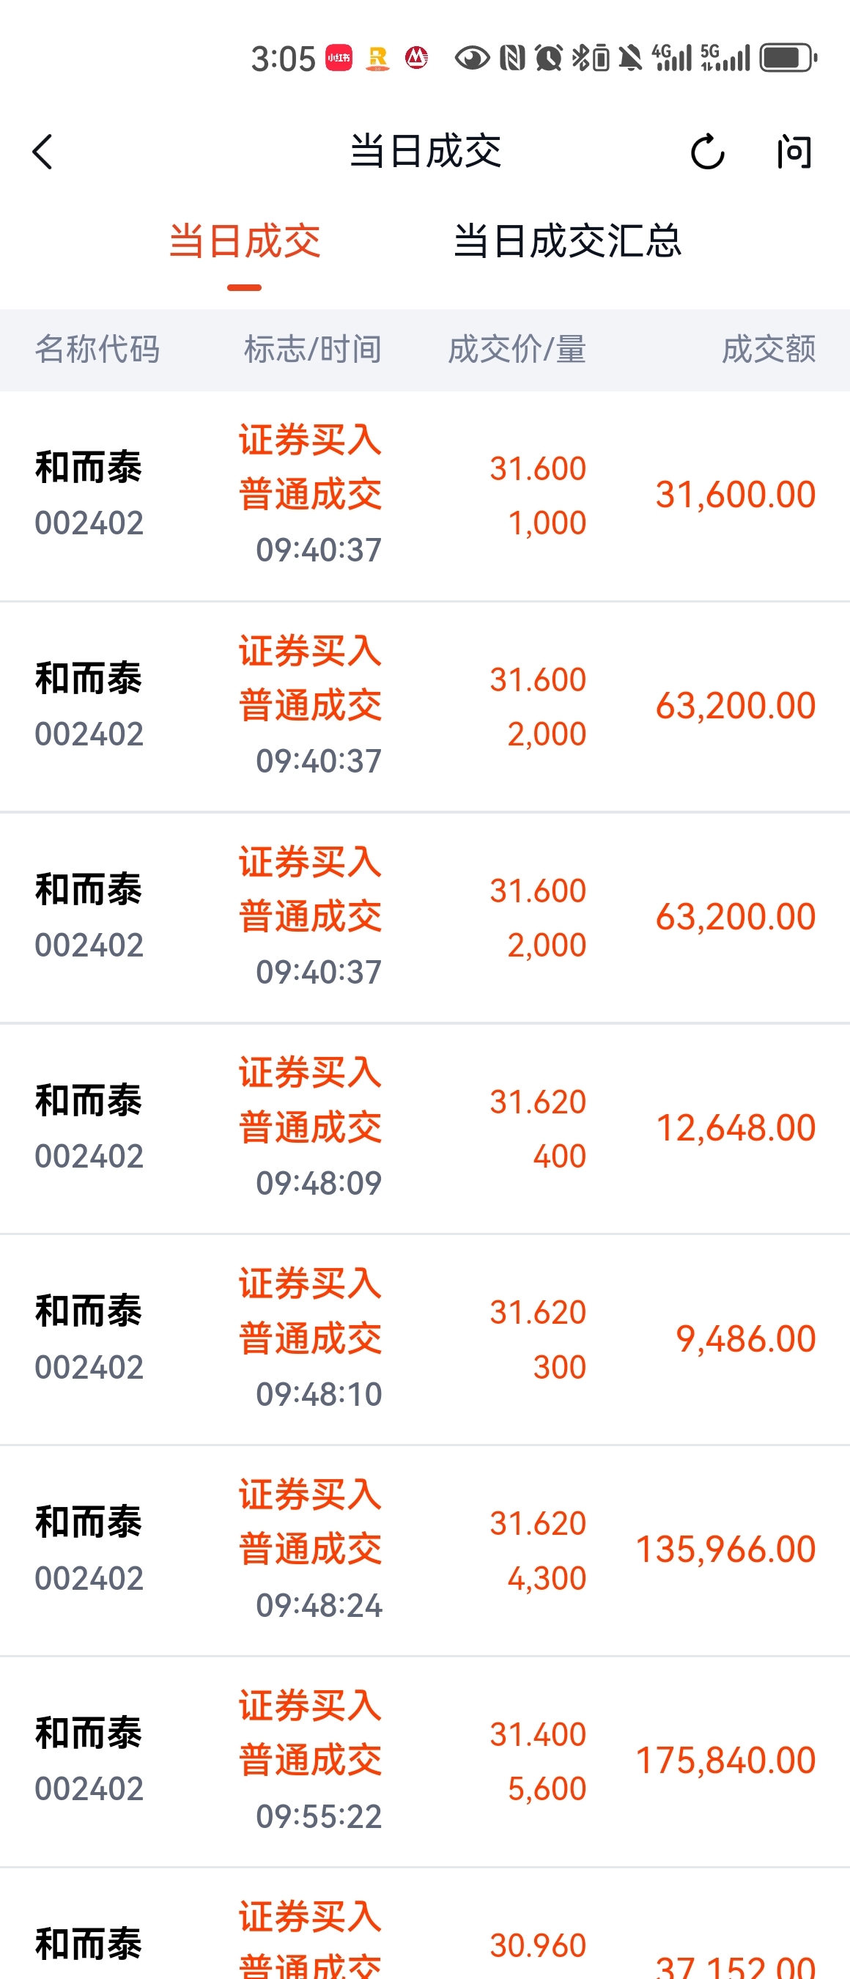Tap the back arrow icon
850x1979 pixels.
[x=43, y=151]
